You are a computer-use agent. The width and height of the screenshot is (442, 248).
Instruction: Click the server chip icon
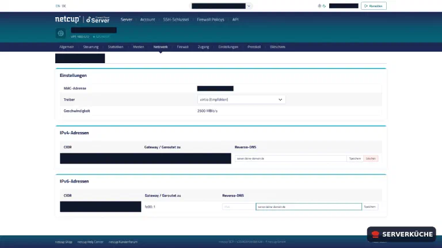tap(60, 33)
